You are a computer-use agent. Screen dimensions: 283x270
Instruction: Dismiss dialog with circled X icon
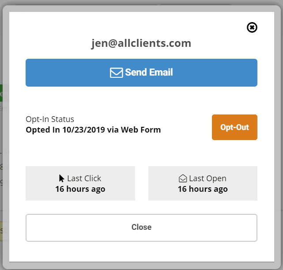[252, 27]
